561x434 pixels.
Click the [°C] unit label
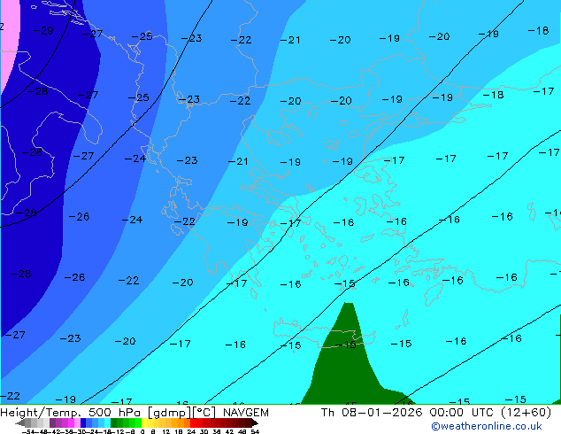204,413
